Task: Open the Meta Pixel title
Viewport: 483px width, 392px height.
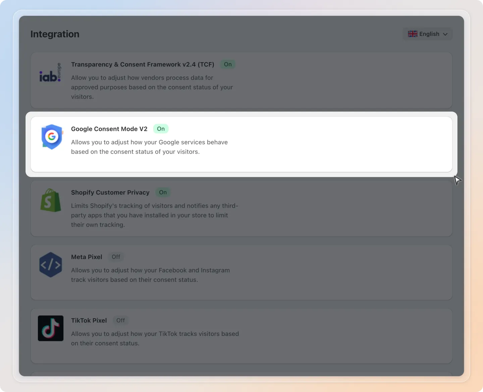Action: click(87, 257)
